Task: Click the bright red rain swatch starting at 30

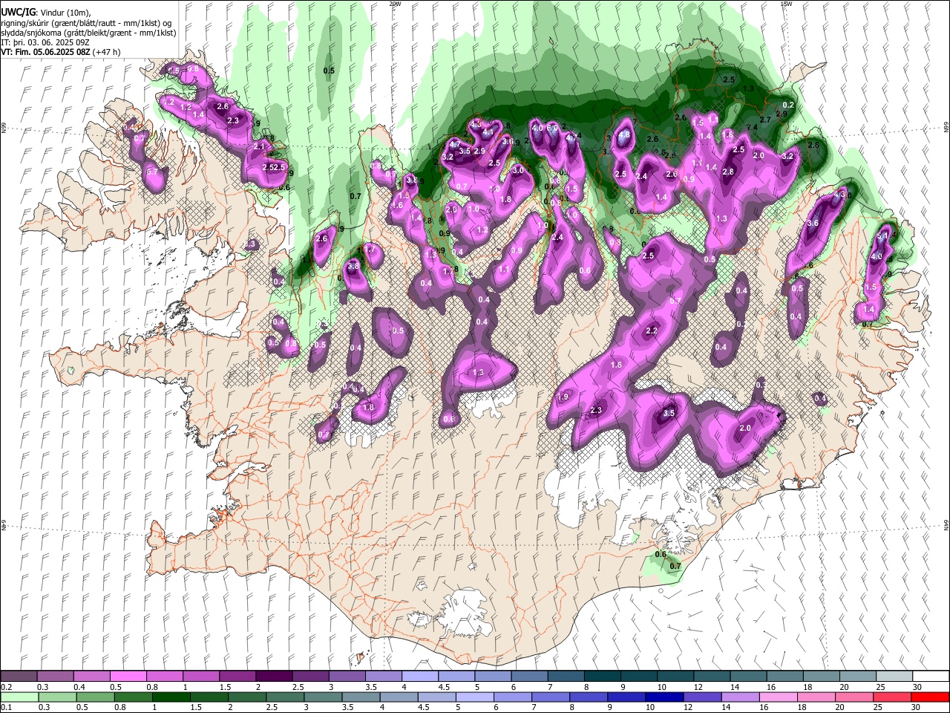Action: tap(929, 697)
